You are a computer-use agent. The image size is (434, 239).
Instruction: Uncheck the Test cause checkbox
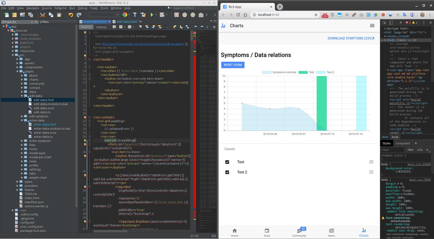coord(227,162)
